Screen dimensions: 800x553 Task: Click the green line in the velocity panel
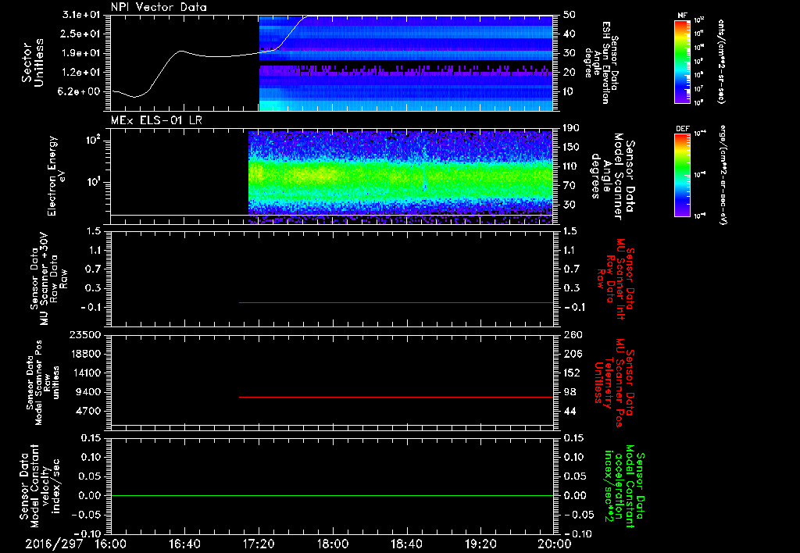[x=332, y=495]
